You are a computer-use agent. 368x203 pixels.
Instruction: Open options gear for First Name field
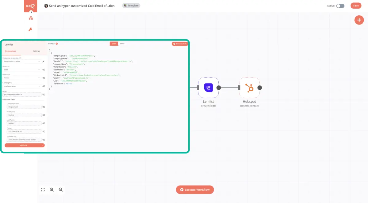click(44, 115)
